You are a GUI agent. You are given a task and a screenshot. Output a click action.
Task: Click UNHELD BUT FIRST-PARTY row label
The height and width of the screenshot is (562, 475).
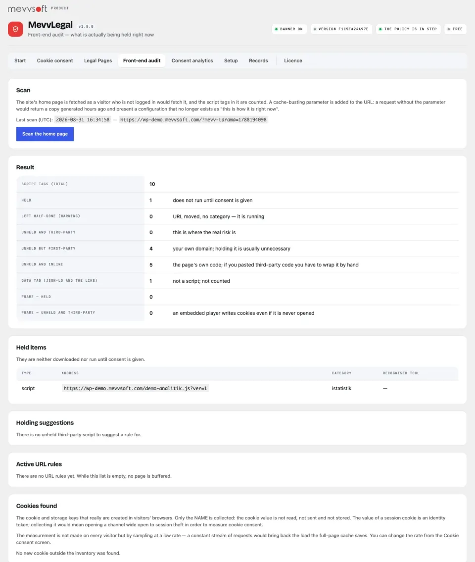tap(48, 249)
